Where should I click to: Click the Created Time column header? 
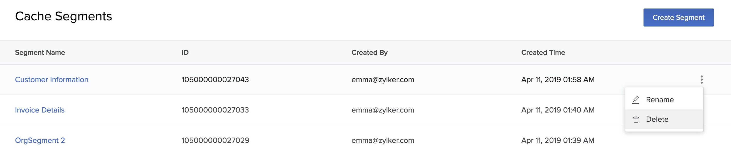point(543,53)
